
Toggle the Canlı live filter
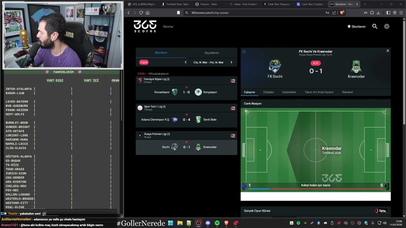click(144, 62)
